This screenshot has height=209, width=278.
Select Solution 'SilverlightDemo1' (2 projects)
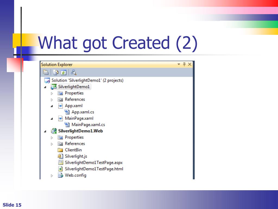click(x=87, y=80)
